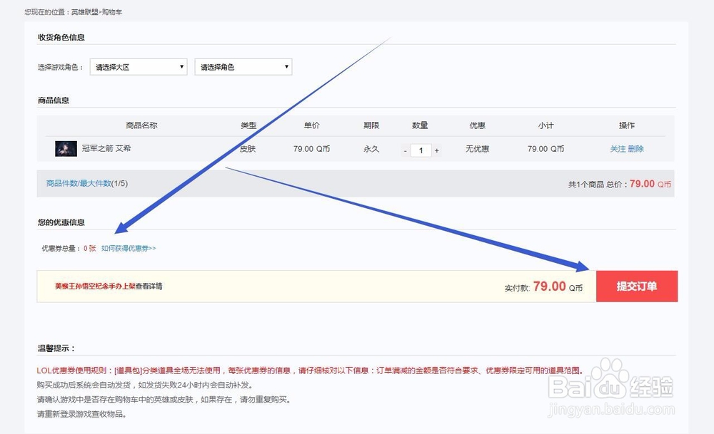The height and width of the screenshot is (434, 714).
Task: Click the 皮肤 type cell
Action: 248,149
